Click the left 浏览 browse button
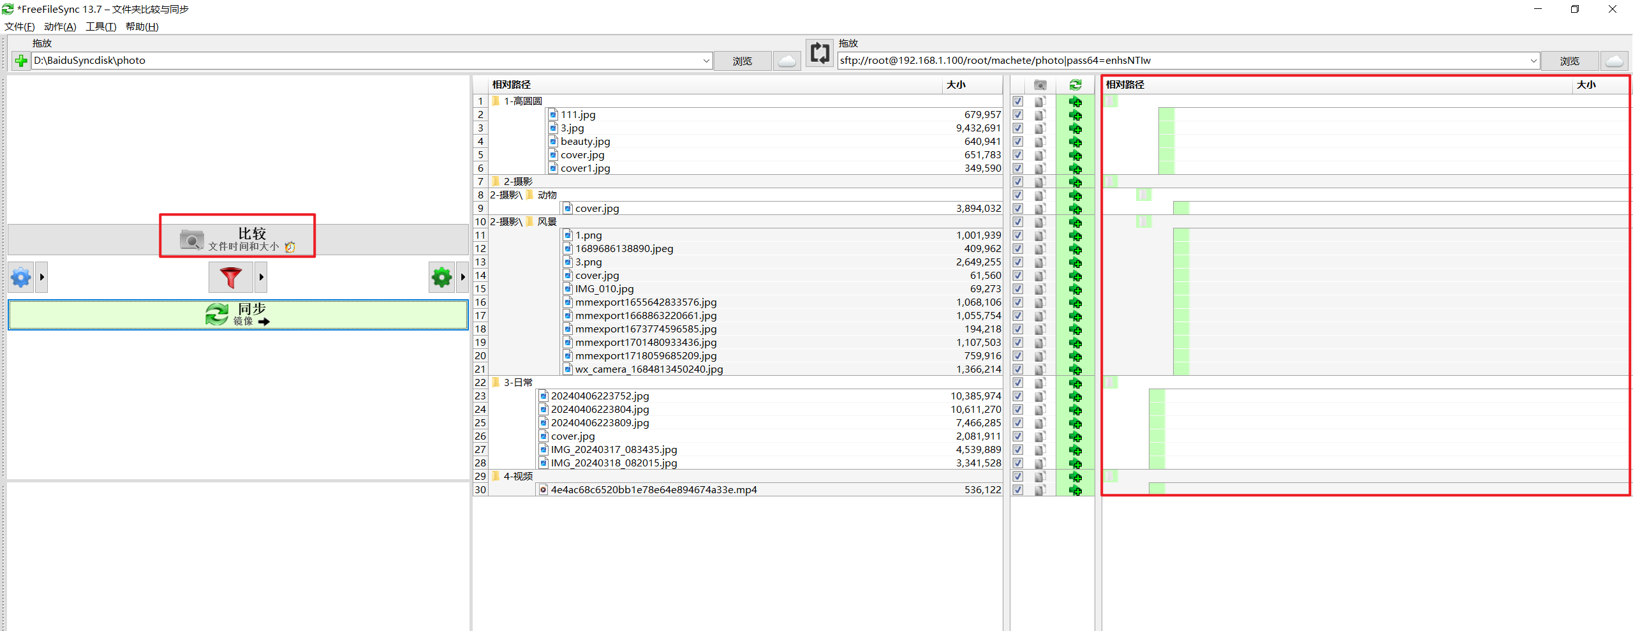Image resolution: width=1633 pixels, height=631 pixels. (x=743, y=61)
